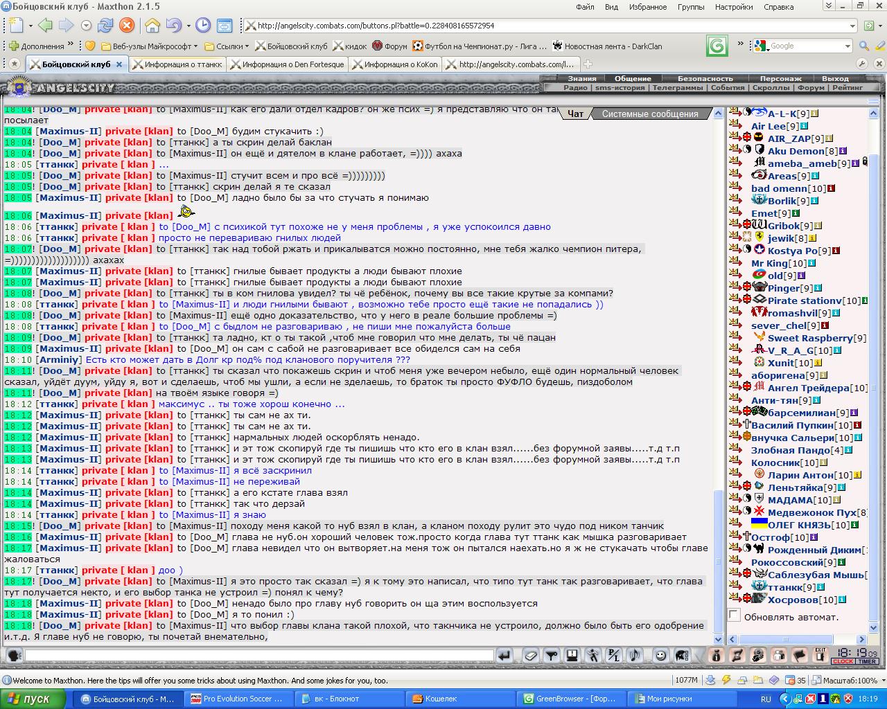The width and height of the screenshot is (887, 709).
Task: Click the speaking head icon left of chat input
Action: pos(14,655)
